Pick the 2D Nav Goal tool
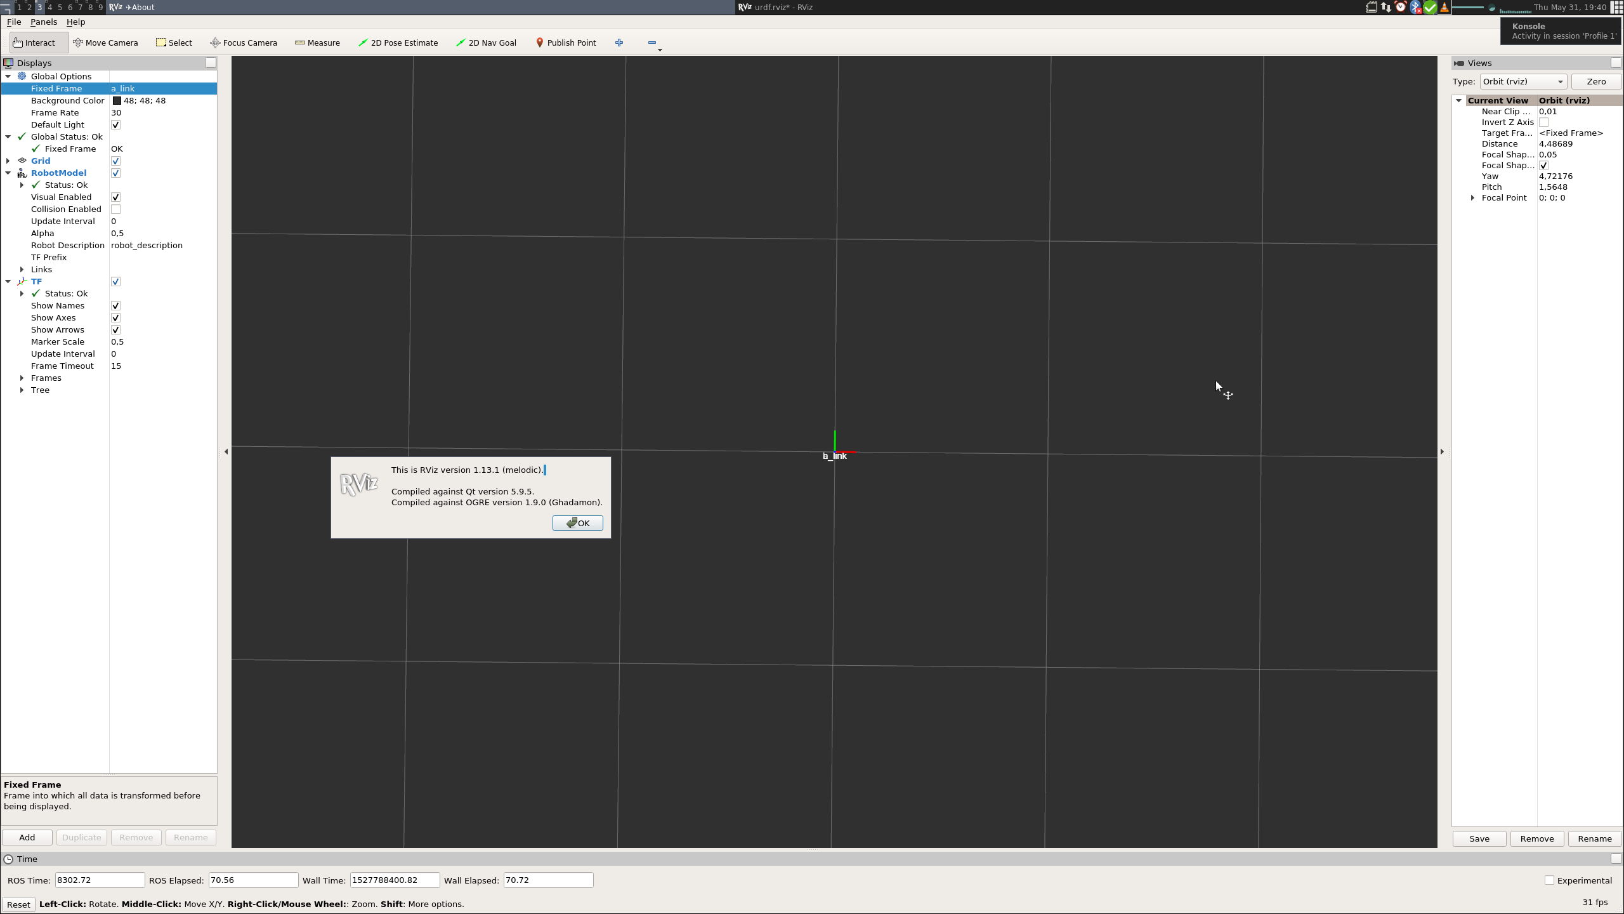This screenshot has width=1624, height=914. (x=486, y=43)
